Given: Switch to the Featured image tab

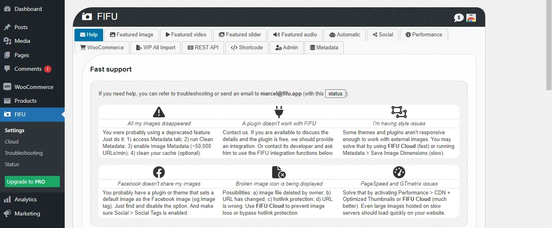Looking at the screenshot, I should click(131, 35).
